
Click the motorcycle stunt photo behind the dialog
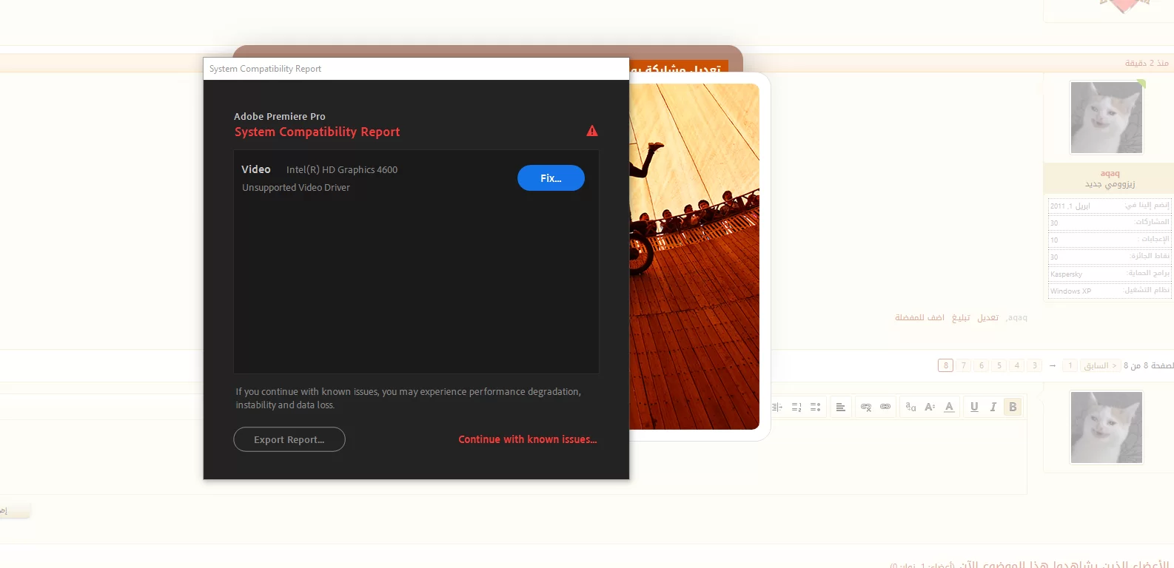pyautogui.click(x=694, y=257)
